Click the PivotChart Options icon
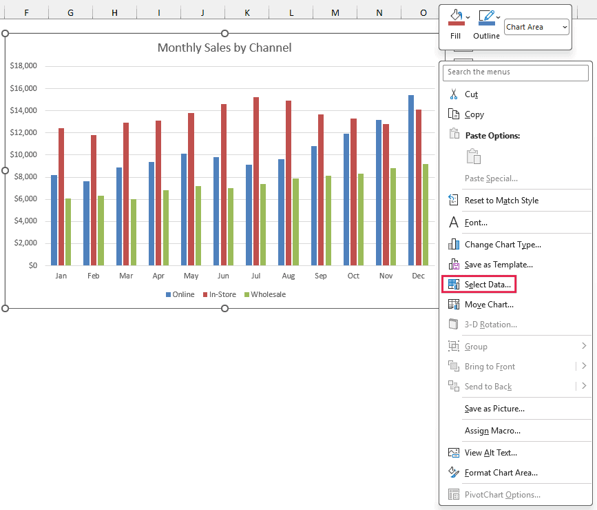 [x=454, y=494]
